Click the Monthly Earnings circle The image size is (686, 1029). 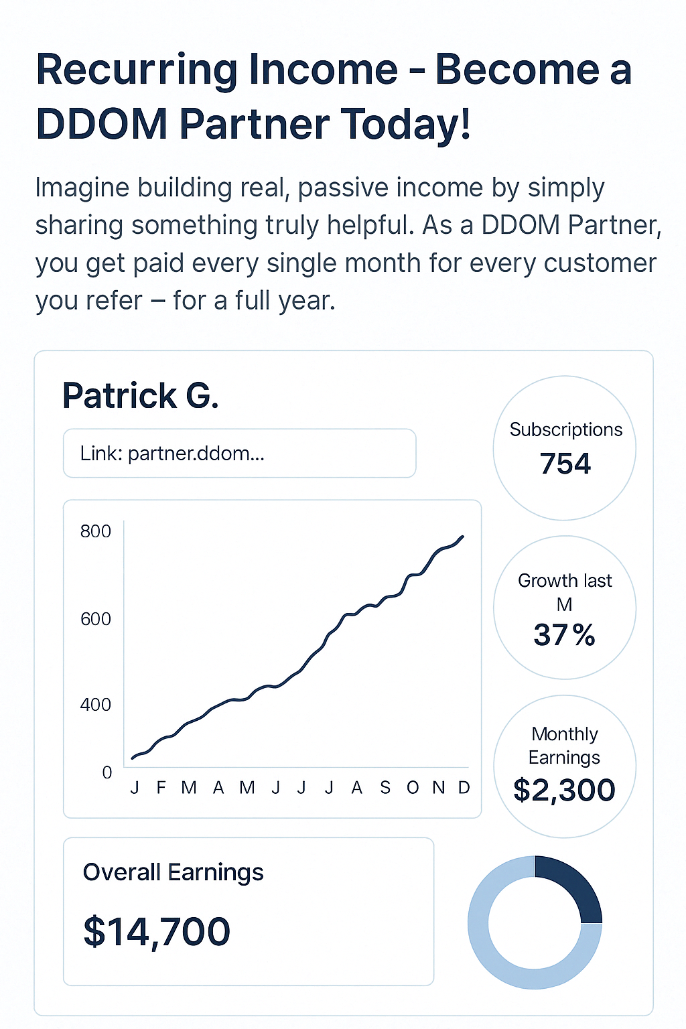pos(565,766)
